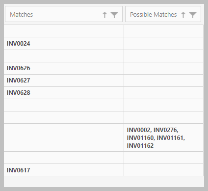Click the Possible Matches column header label
This screenshot has width=208, height=191.
(154, 15)
